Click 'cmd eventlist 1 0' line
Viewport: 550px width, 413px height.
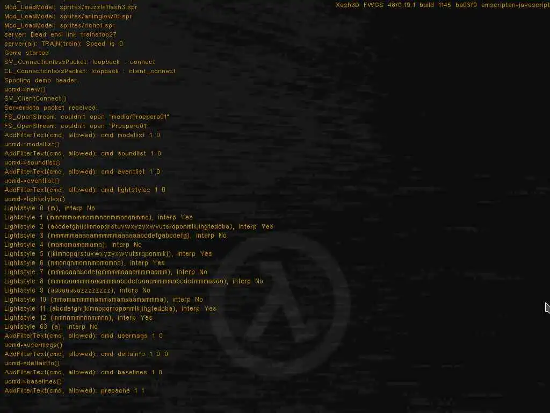pyautogui.click(x=82, y=172)
